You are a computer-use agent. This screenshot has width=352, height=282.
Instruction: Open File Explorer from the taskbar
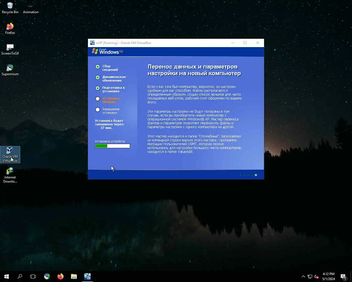pos(74,276)
